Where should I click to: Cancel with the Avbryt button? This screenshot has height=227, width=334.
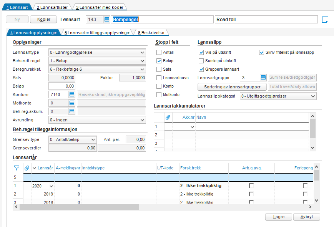307,217
